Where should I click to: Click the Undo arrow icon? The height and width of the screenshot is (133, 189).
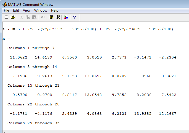click(x=43, y=17)
